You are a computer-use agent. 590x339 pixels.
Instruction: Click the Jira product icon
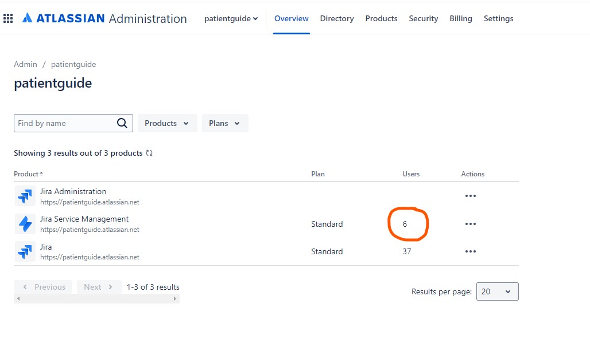25,251
